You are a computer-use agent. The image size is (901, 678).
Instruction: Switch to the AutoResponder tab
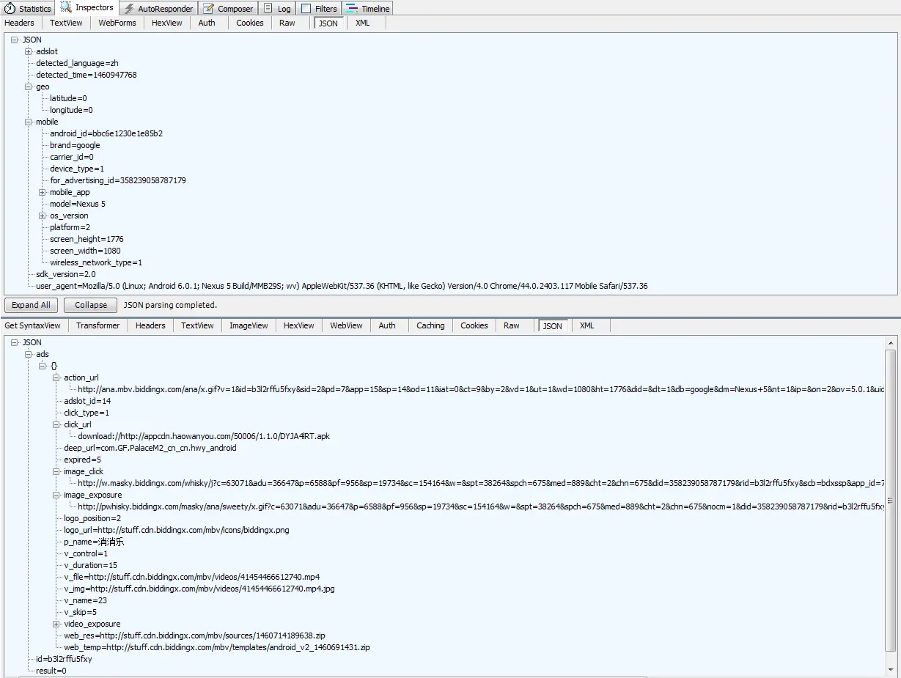[x=159, y=9]
